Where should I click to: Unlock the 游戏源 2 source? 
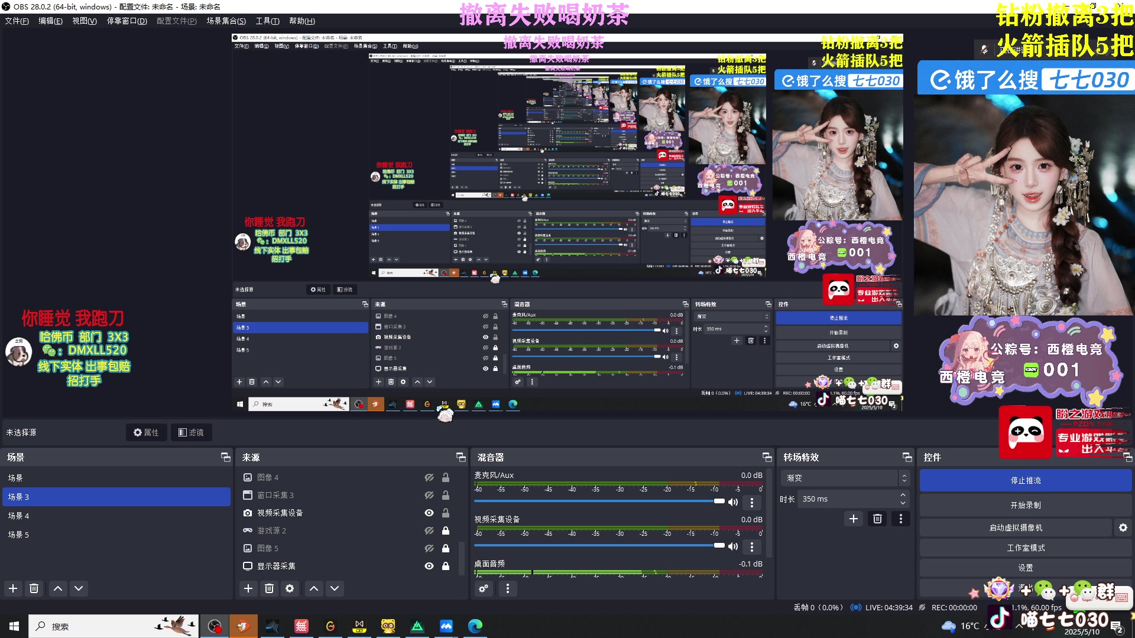tap(446, 530)
